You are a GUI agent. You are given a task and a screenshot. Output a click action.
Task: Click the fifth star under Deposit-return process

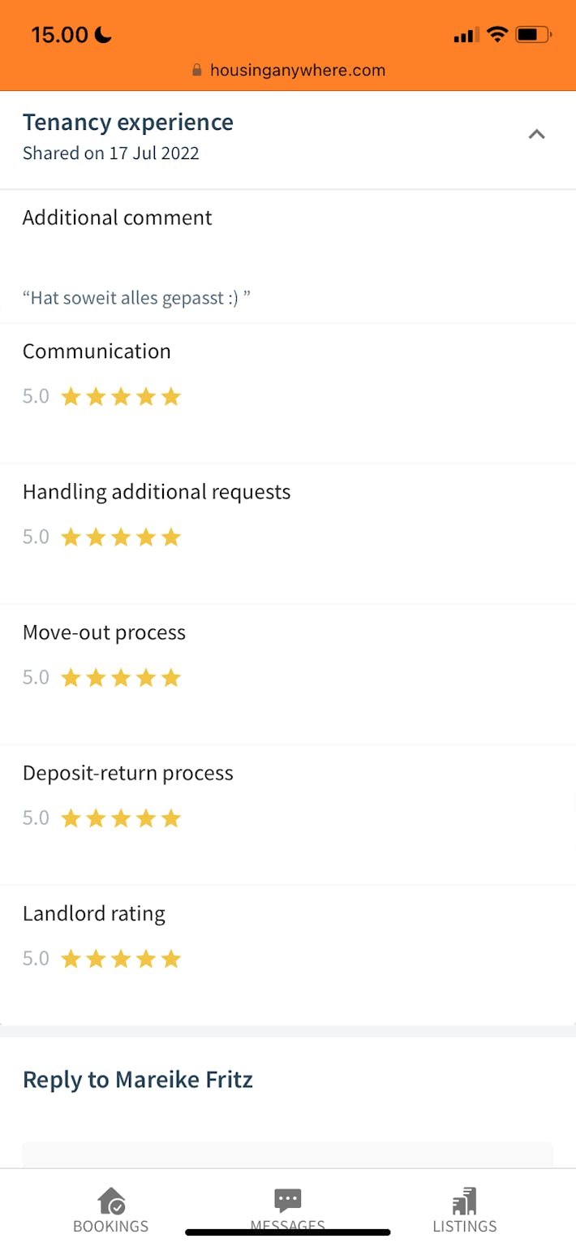tap(170, 818)
